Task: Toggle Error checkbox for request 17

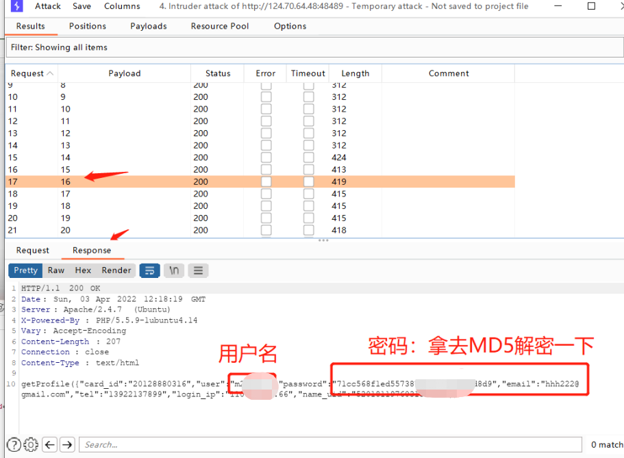Action: coord(266,182)
